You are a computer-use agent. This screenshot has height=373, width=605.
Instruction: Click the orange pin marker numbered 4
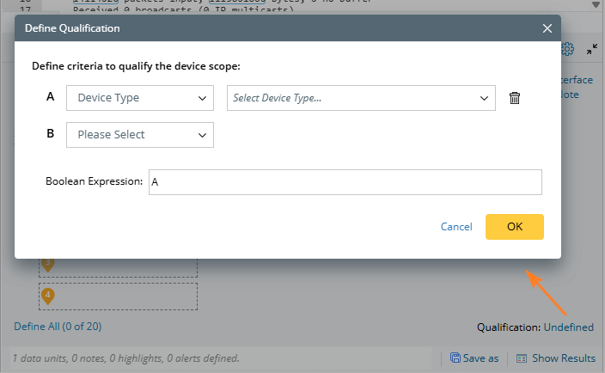48,296
